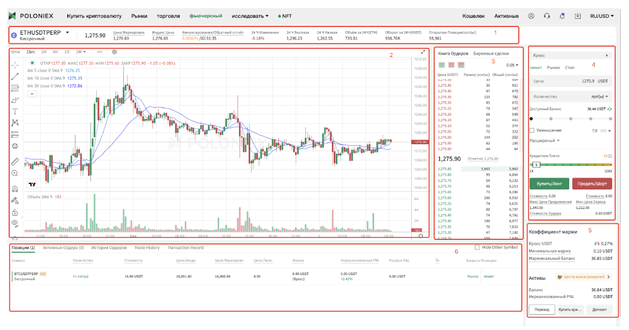
Task: Enable the Уменьшение checkbox
Action: [x=533, y=130]
